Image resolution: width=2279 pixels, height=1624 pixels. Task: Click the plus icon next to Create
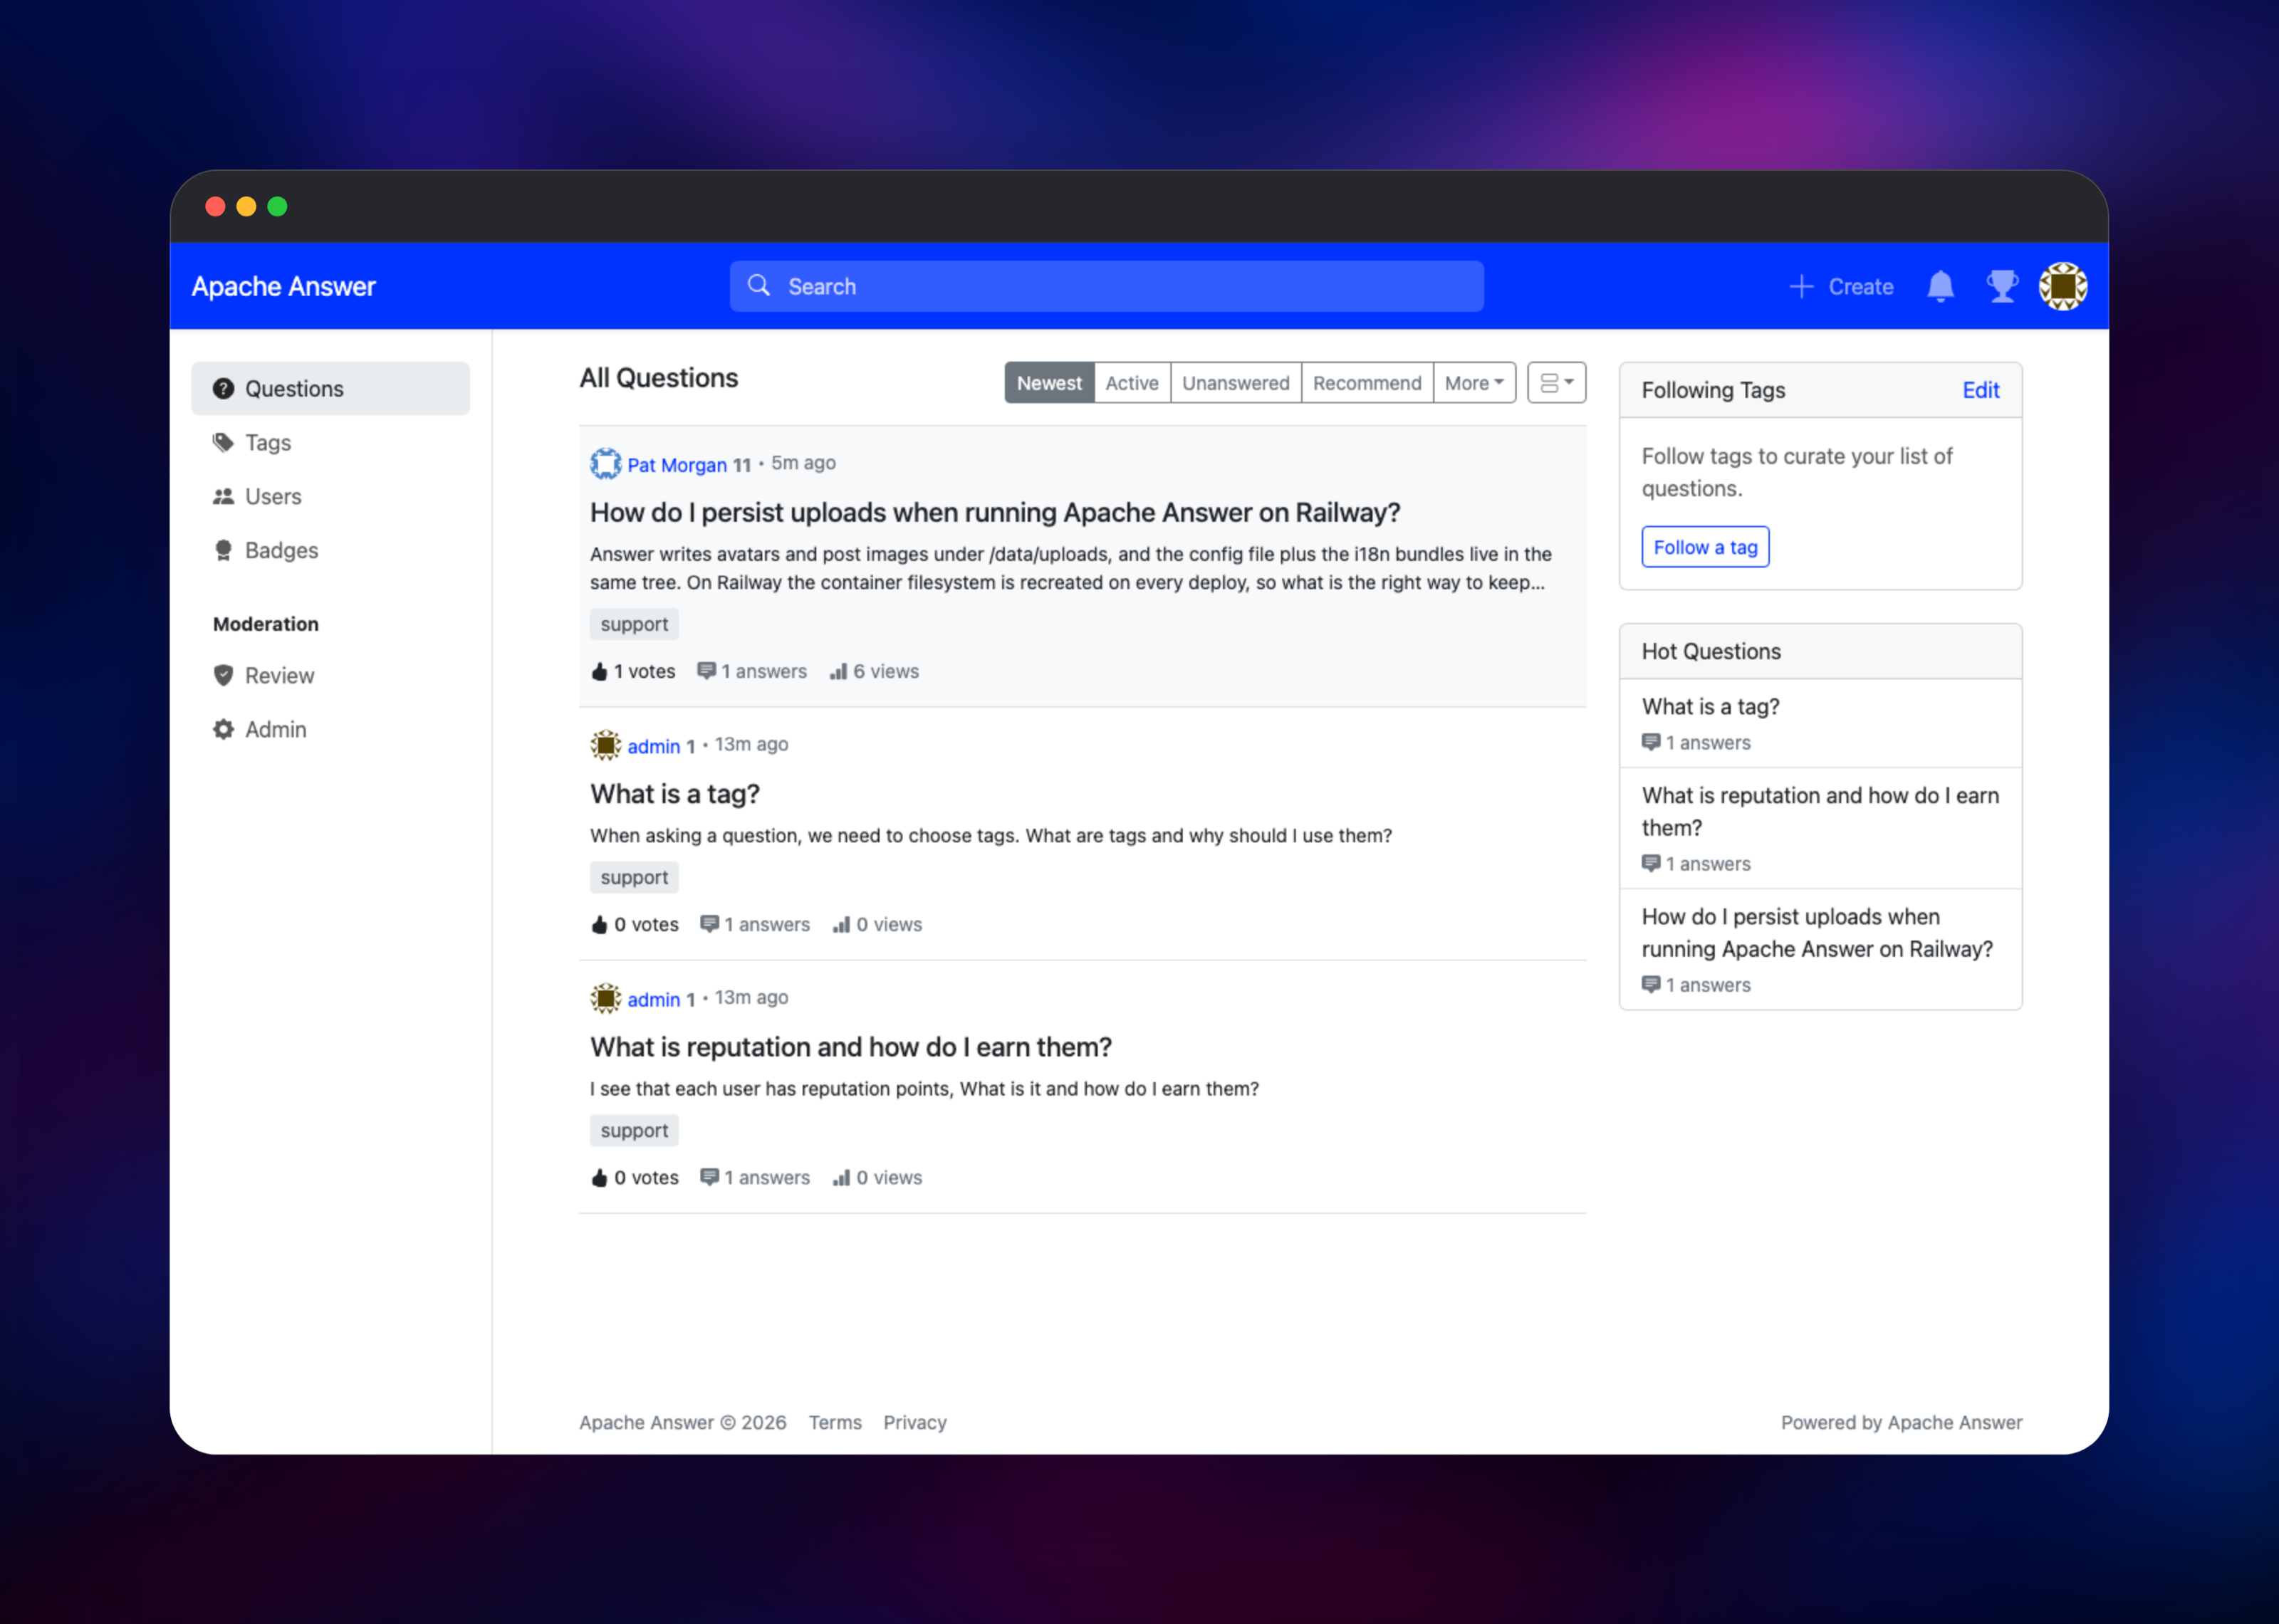[1801, 287]
